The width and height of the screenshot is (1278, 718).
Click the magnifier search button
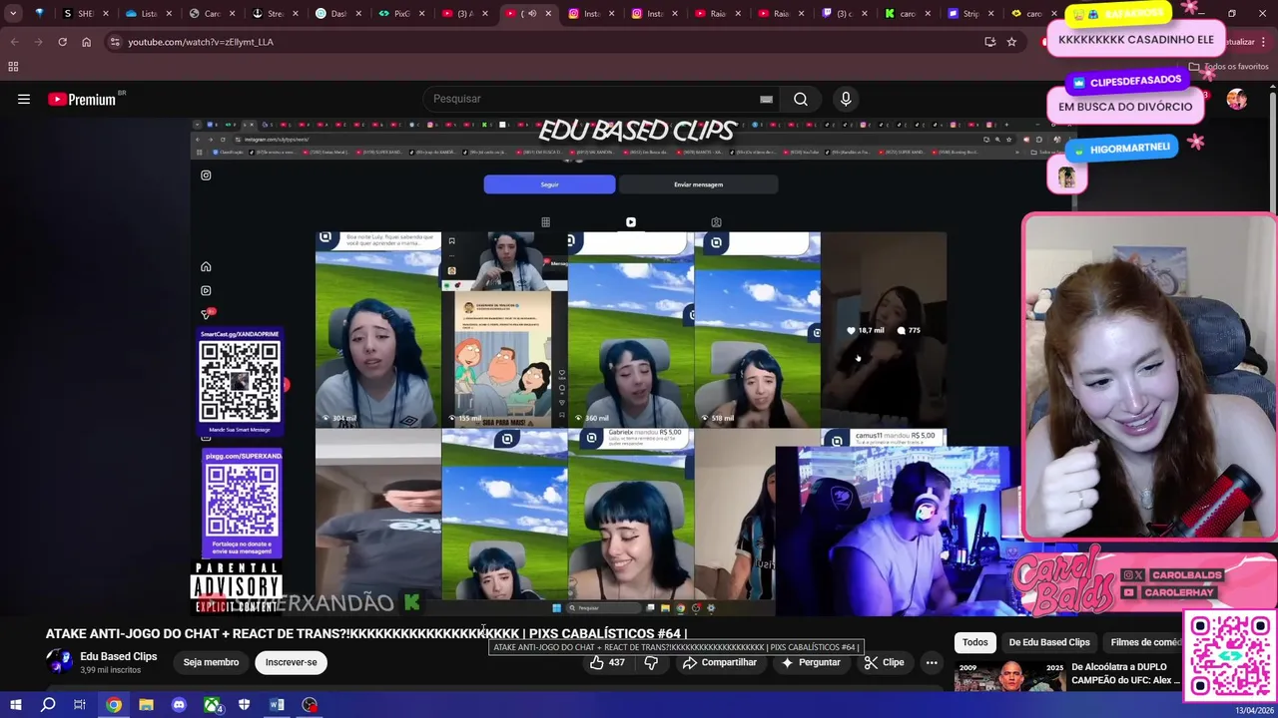click(x=801, y=99)
